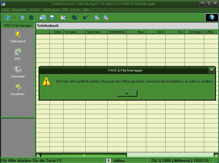
Task: Click the Offline status text
Action: [119, 161]
